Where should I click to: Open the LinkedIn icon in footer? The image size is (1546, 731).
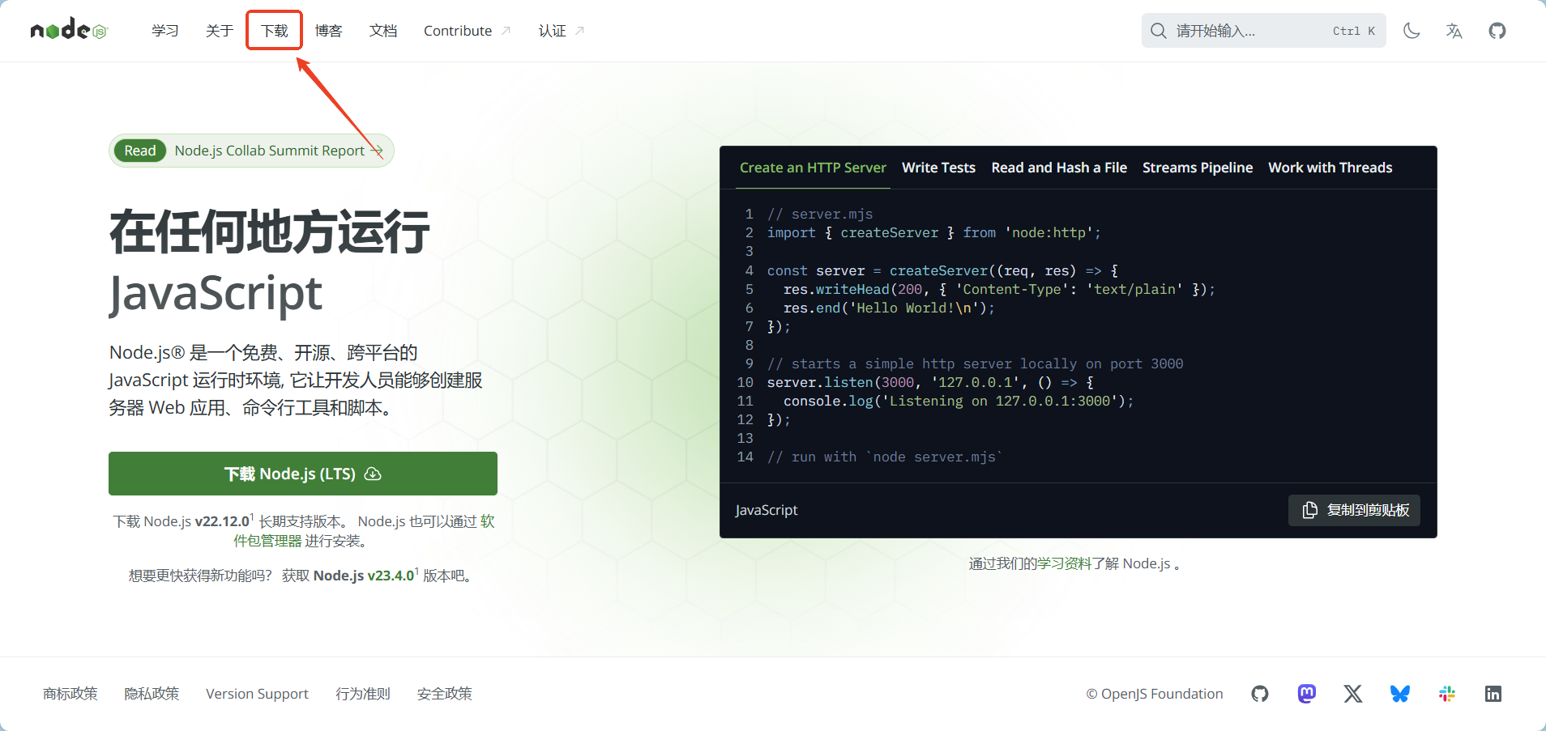click(x=1493, y=694)
